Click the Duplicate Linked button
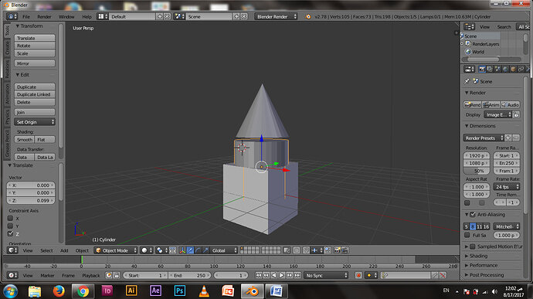This screenshot has width=533, height=299. coord(35,94)
